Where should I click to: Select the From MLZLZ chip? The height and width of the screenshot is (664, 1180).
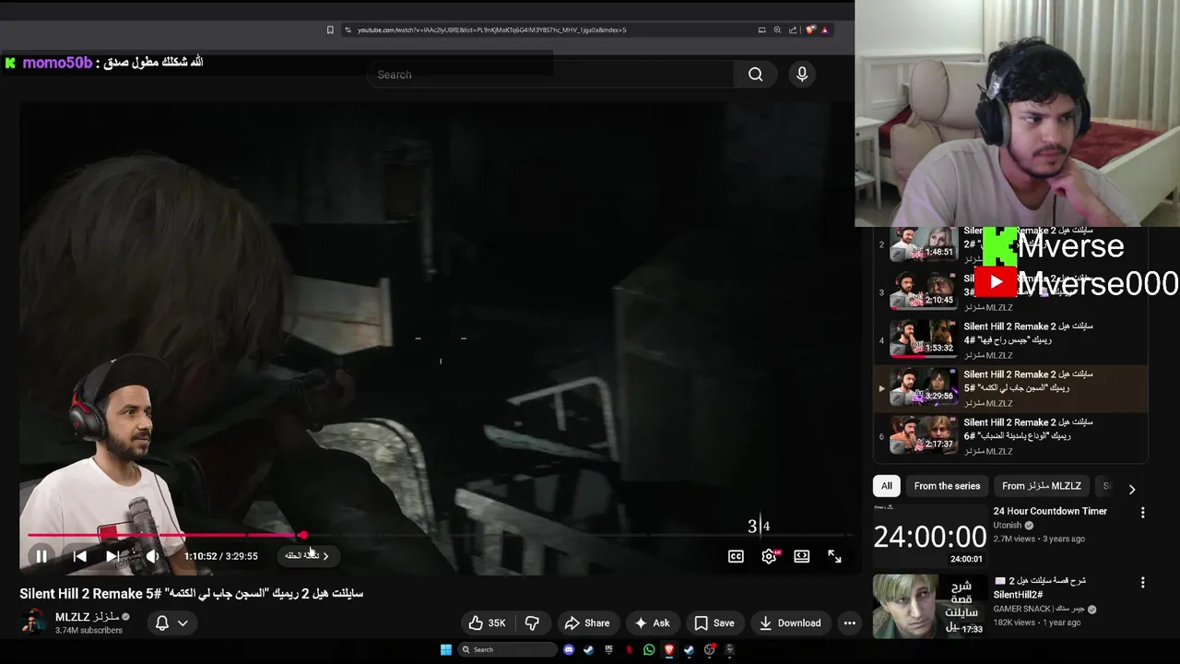pyautogui.click(x=1042, y=486)
